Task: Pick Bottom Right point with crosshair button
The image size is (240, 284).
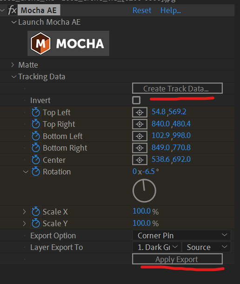Action: tap(140, 148)
